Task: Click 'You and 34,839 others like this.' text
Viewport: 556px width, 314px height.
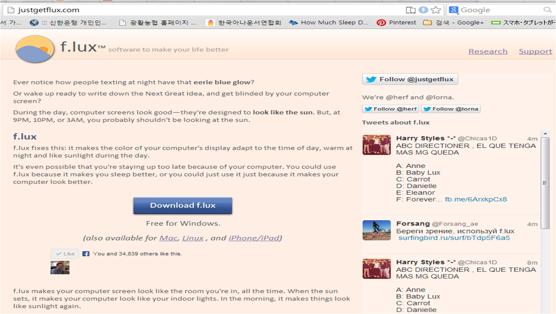Action: click(137, 254)
